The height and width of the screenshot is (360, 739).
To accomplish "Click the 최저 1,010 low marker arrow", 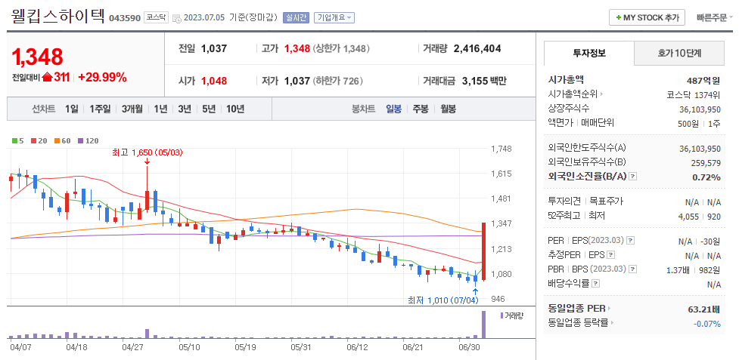I will [x=475, y=291].
